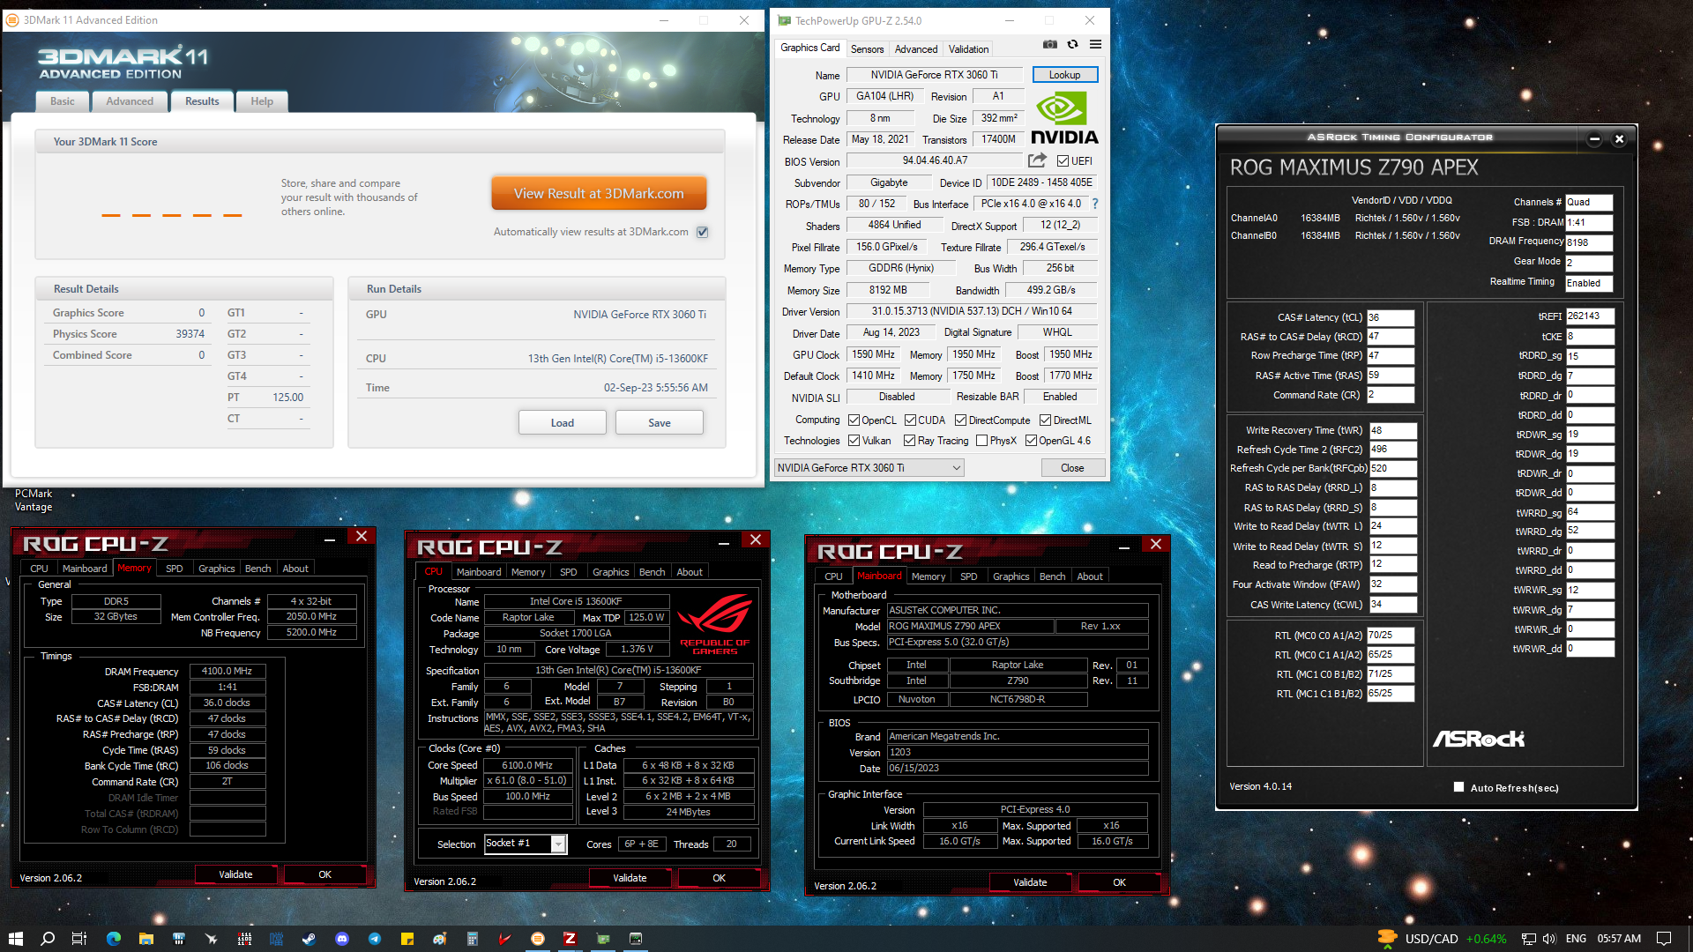Toggle the DirectML checkbox

point(1045,420)
